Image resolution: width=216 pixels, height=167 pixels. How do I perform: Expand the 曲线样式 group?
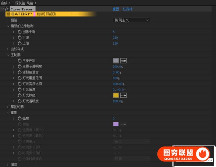(8, 49)
